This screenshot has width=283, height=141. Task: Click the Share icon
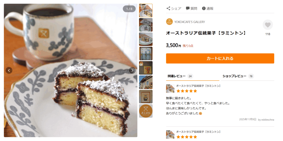click(168, 9)
